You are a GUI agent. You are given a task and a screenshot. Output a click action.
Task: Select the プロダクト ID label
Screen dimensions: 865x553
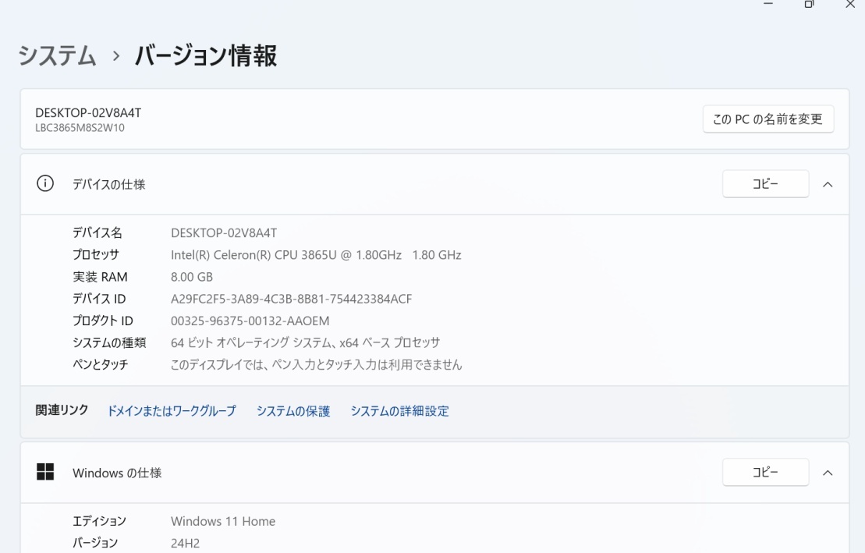click(x=103, y=321)
